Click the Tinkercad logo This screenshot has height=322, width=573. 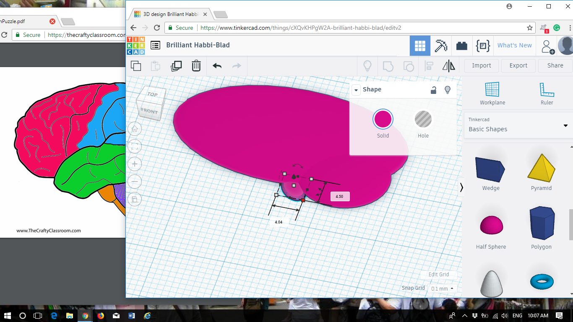(x=136, y=45)
